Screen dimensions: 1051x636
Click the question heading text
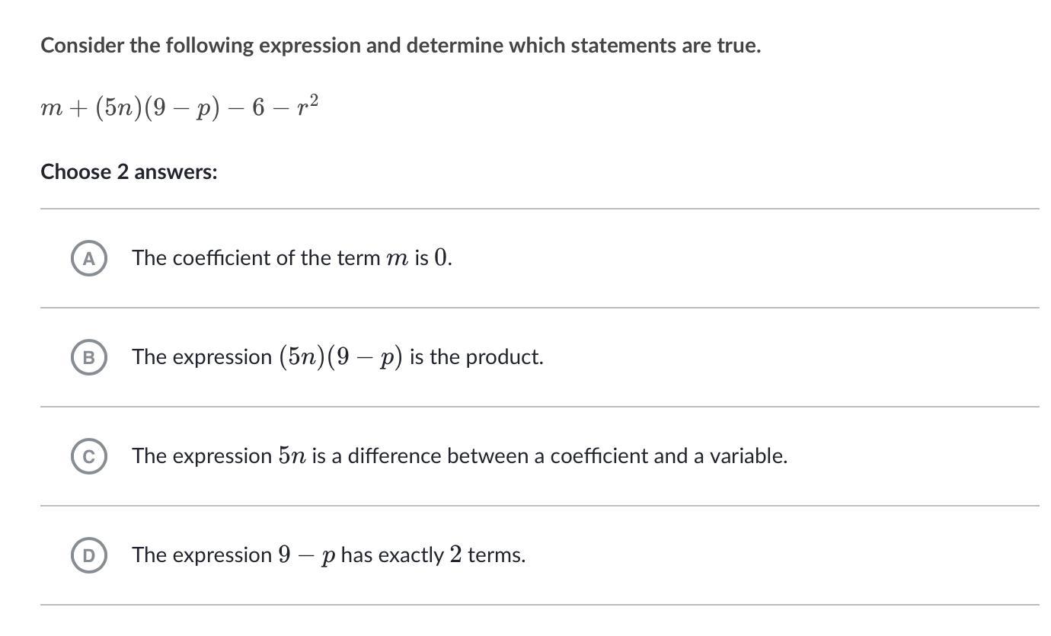point(401,46)
